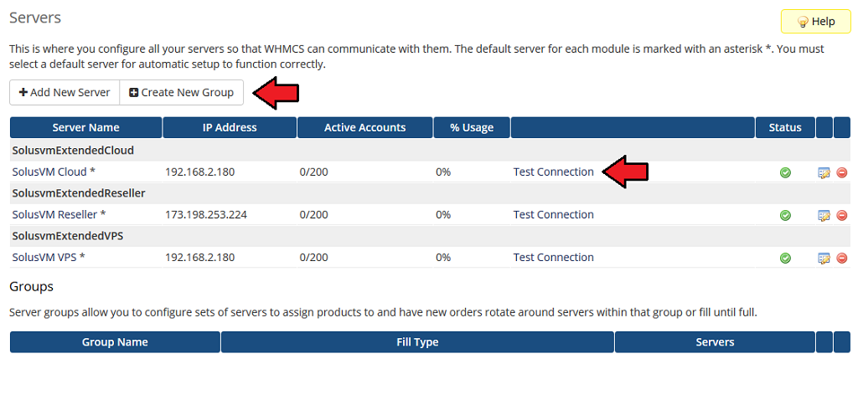
Task: Select the SolusvmExtendedVPS group row
Action: click(x=430, y=236)
